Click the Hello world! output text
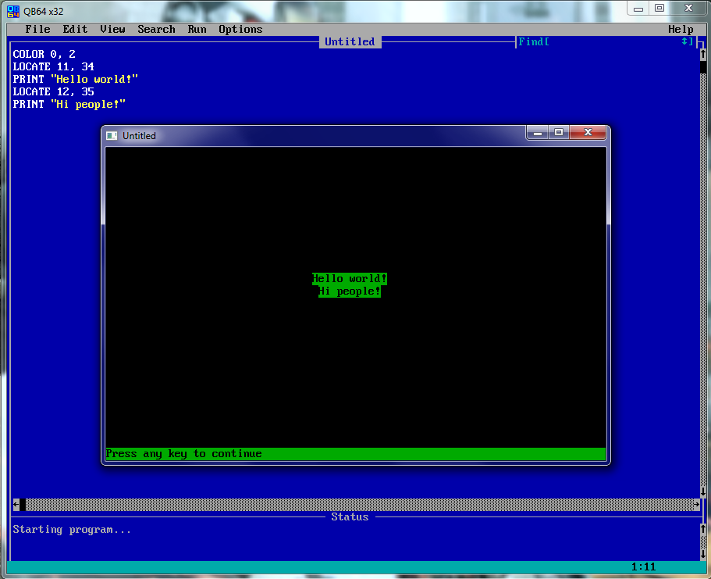The width and height of the screenshot is (711, 579). 350,278
